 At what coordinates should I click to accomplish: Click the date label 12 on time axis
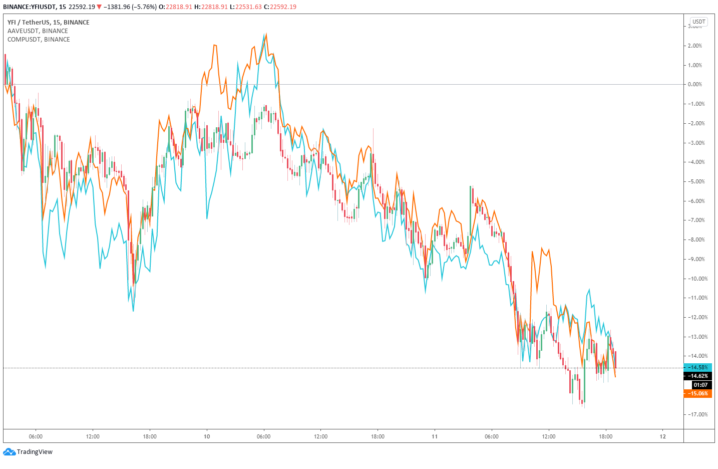click(663, 436)
